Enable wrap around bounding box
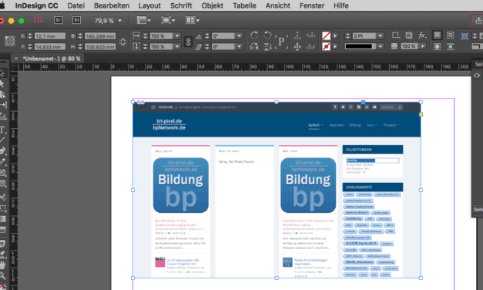 pyautogui.click(x=451, y=35)
